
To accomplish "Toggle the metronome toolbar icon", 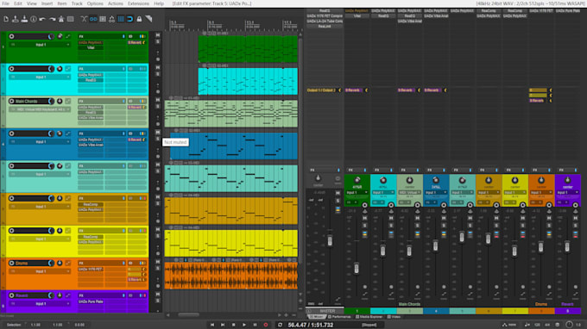I will click(x=61, y=19).
